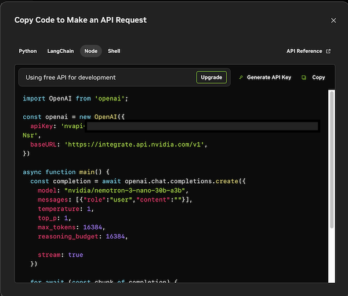Switch to the LangChain tab
Image resolution: width=348 pixels, height=296 pixels.
[60, 51]
